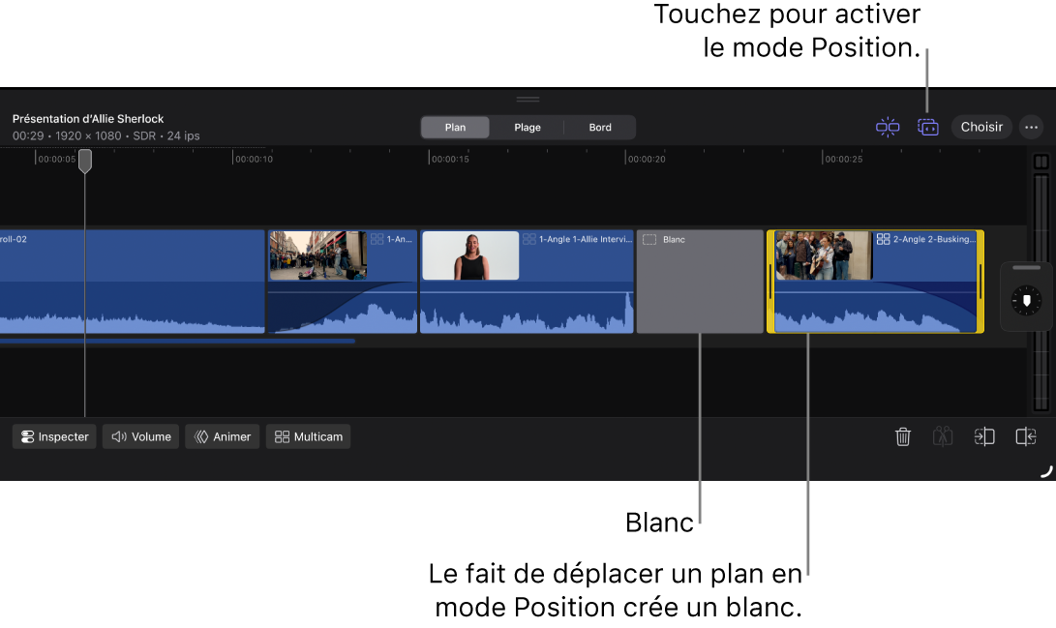Open the Inspecter panel icon
The height and width of the screenshot is (628, 1056).
[x=53, y=436]
